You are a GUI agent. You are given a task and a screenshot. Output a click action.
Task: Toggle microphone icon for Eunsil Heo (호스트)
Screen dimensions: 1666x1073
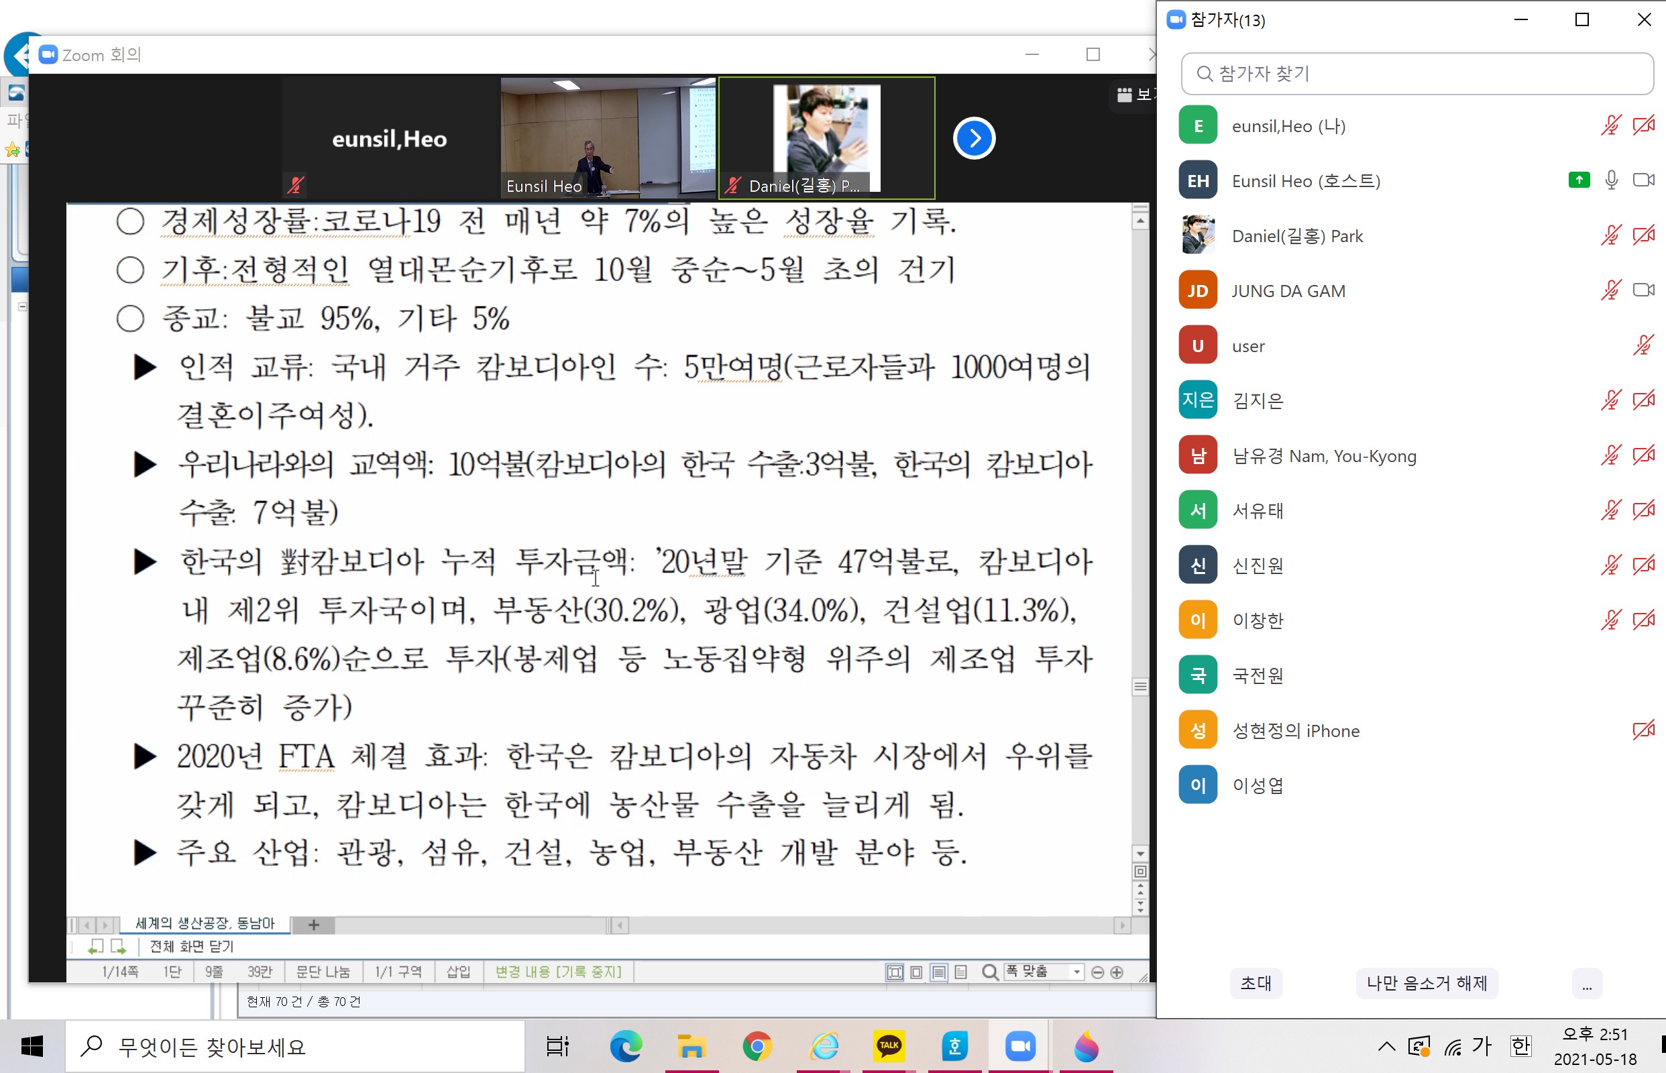[1611, 180]
